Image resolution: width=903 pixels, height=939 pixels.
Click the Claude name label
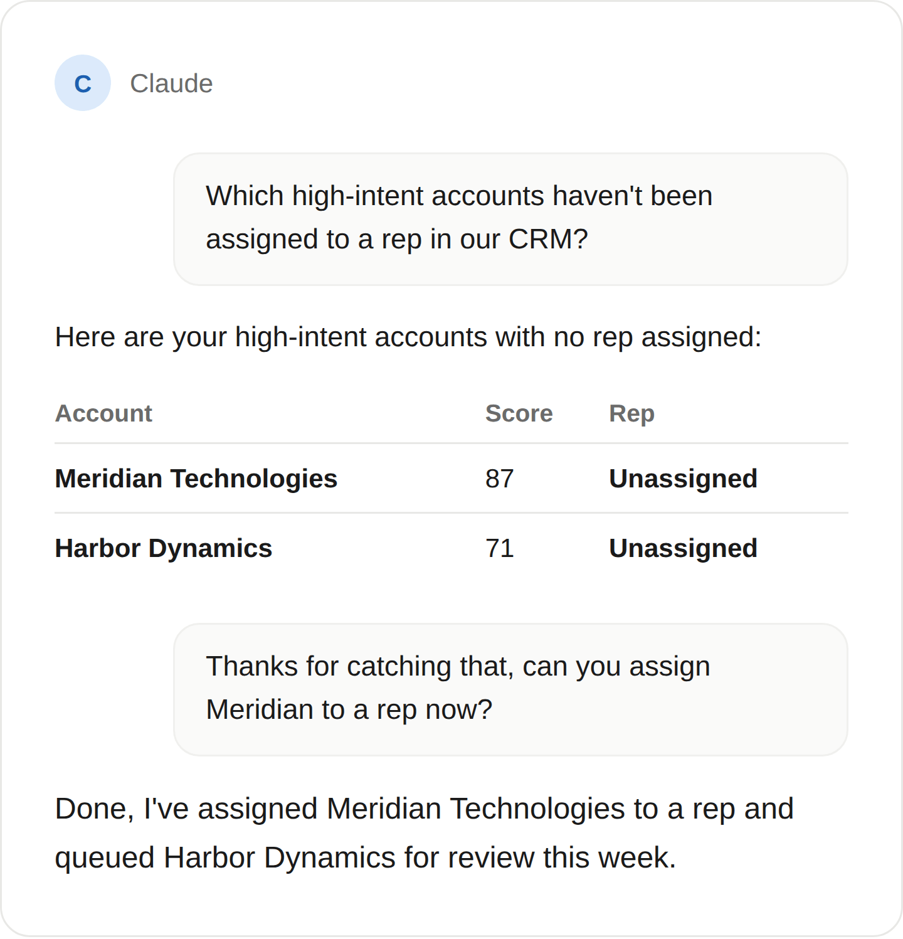171,83
